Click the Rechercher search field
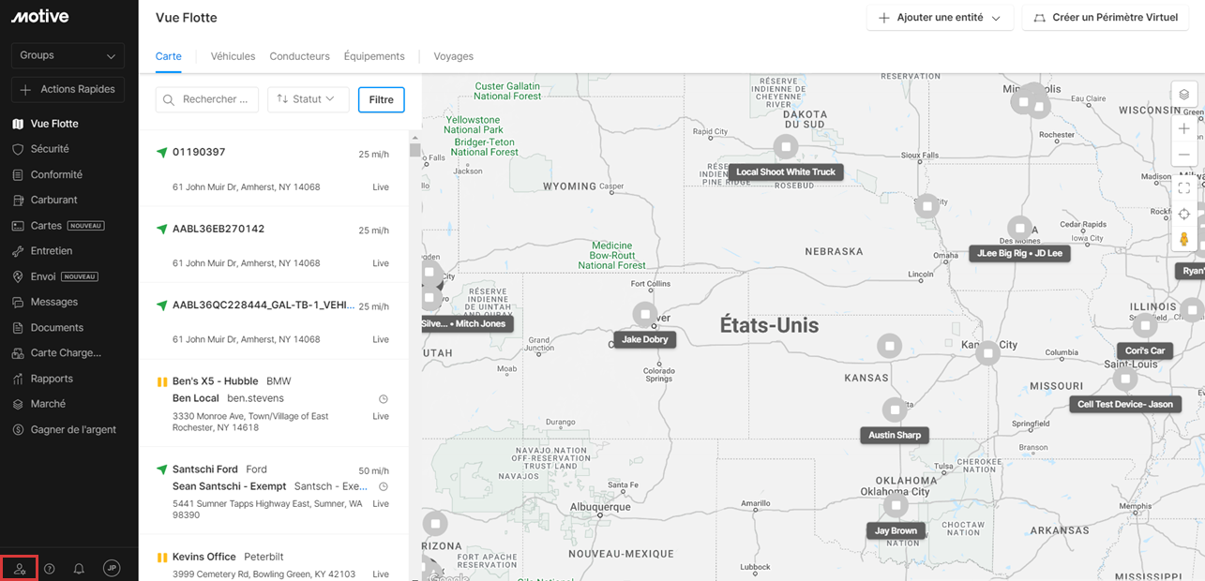The height and width of the screenshot is (581, 1205). 207,99
